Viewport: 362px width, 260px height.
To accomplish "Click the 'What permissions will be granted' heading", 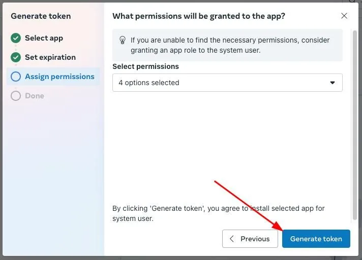I will tap(199, 16).
